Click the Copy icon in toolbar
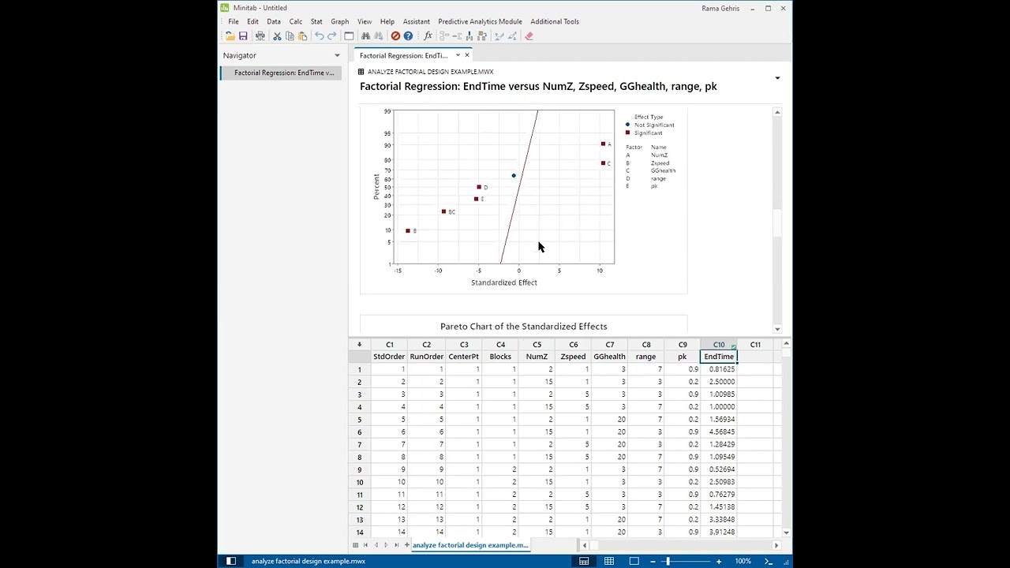This screenshot has width=1010, height=568. pos(290,36)
